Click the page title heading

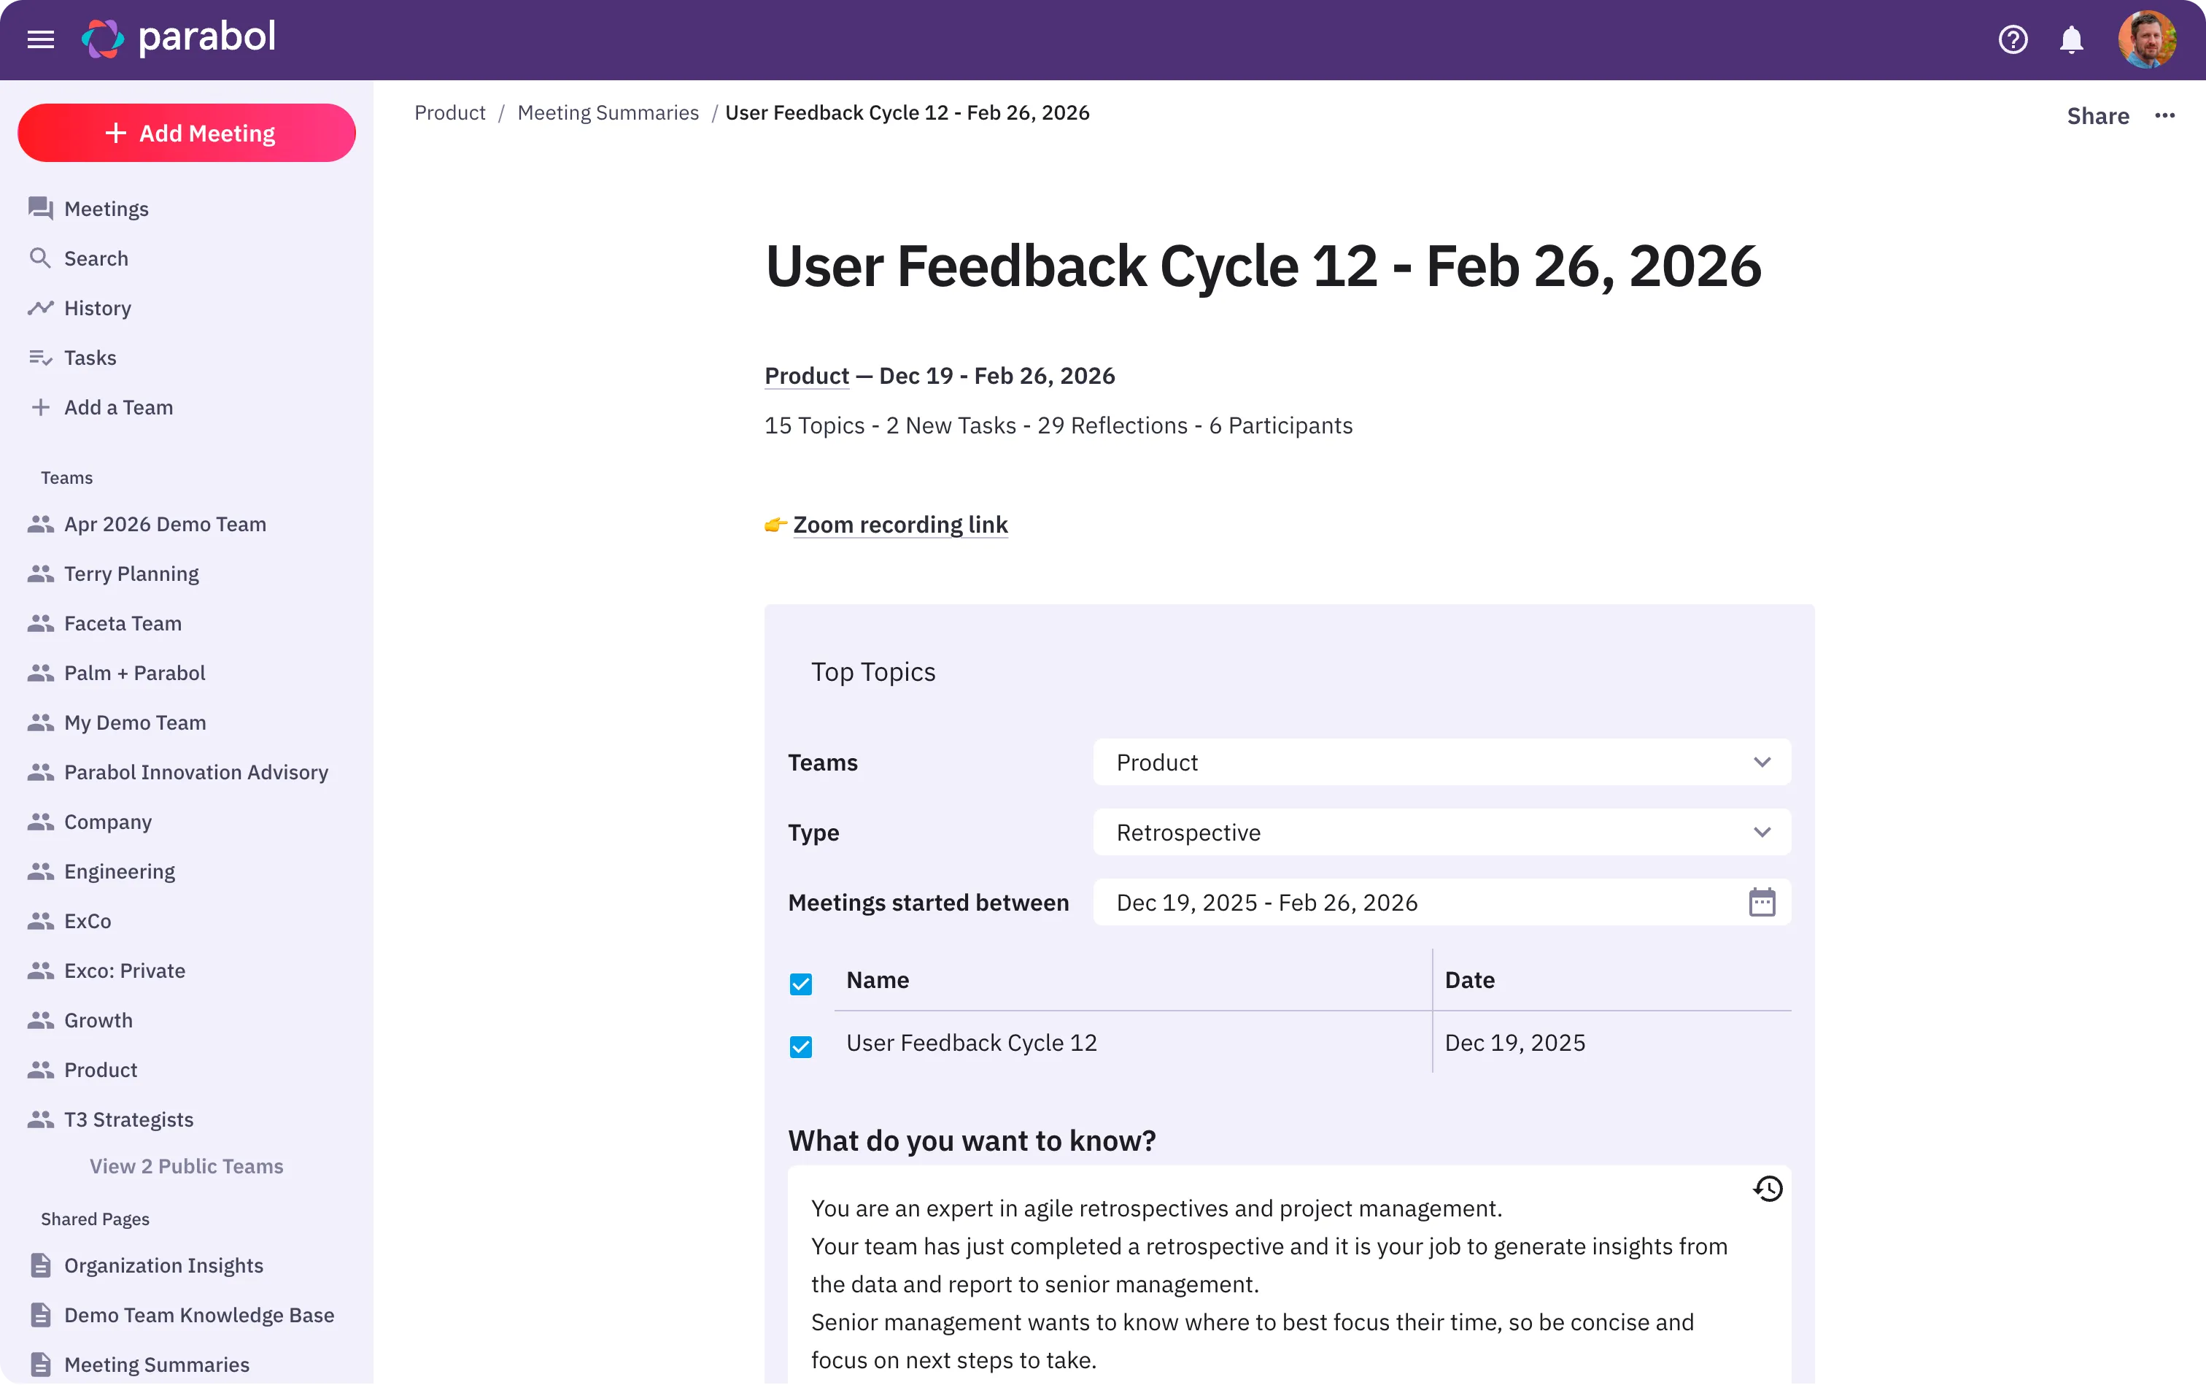pos(1263,266)
